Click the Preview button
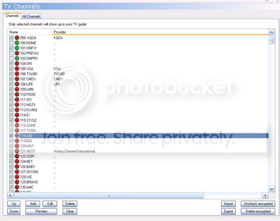 click(x=41, y=211)
